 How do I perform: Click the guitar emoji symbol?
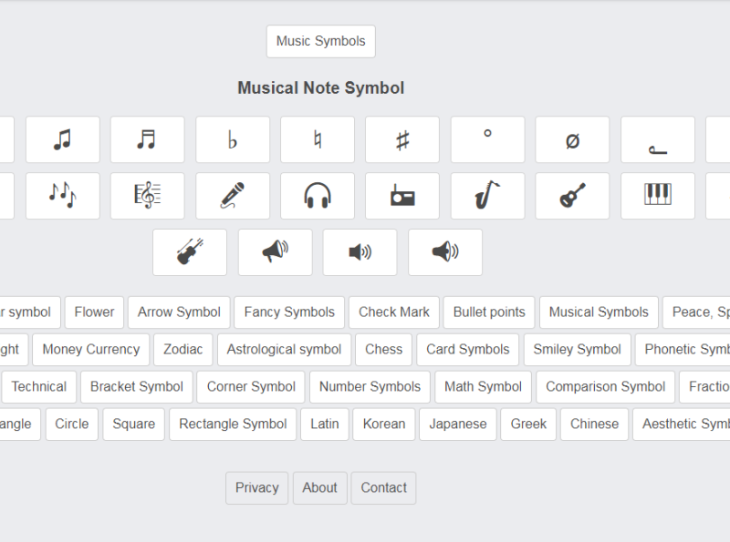coord(572,196)
